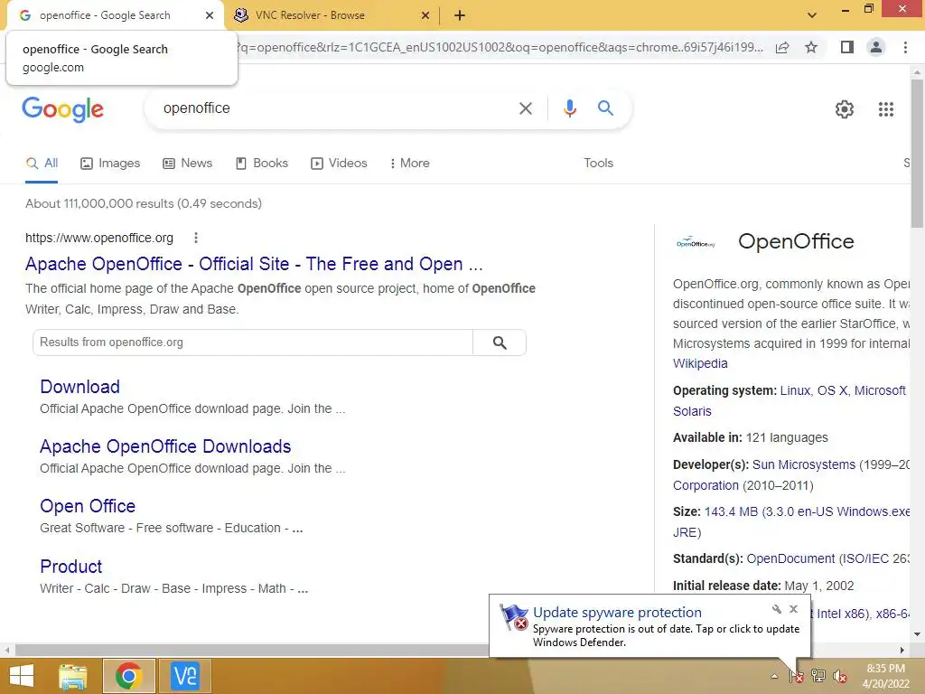
Task: Open Google apps grid icon
Action: click(x=886, y=109)
